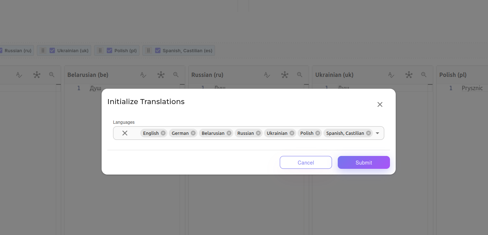Grab the Spanish, Castilian (es) drag handle

click(148, 50)
